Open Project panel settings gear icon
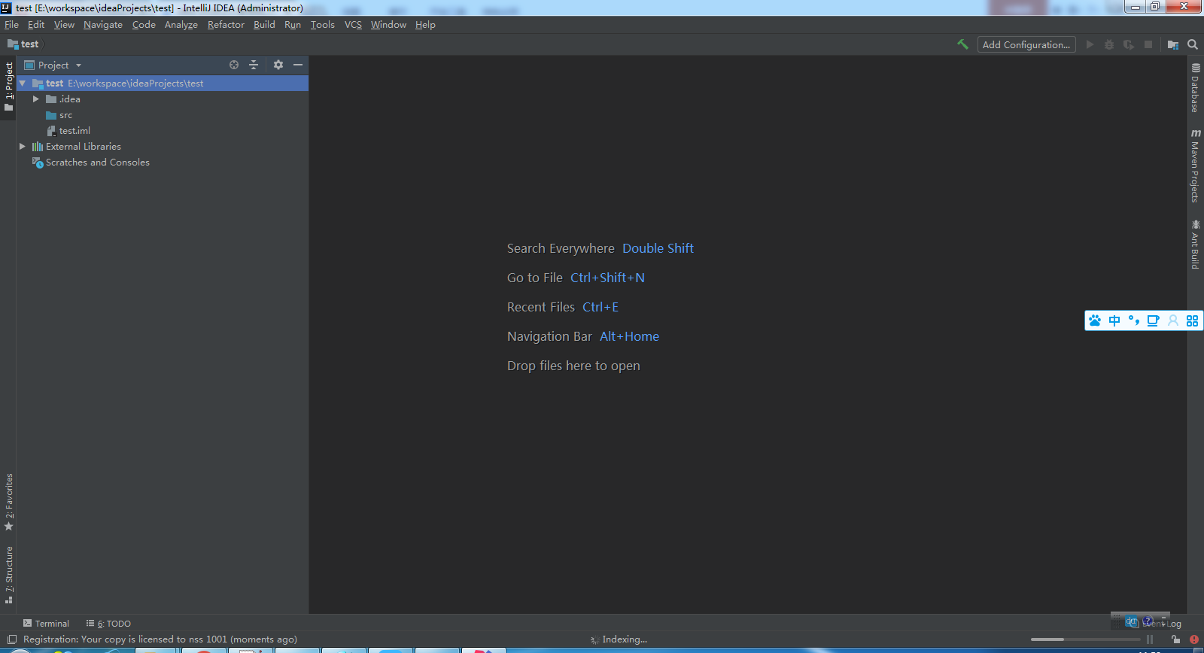The width and height of the screenshot is (1204, 653). [278, 65]
